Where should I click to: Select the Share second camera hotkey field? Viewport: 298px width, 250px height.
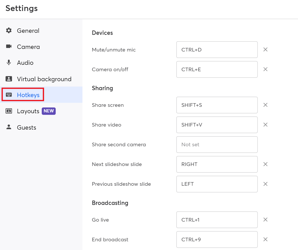pyautogui.click(x=217, y=144)
